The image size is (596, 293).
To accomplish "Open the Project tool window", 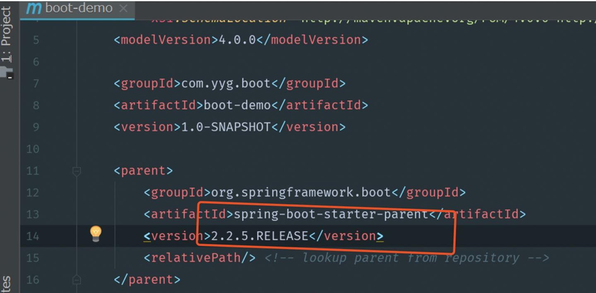I will (7, 34).
